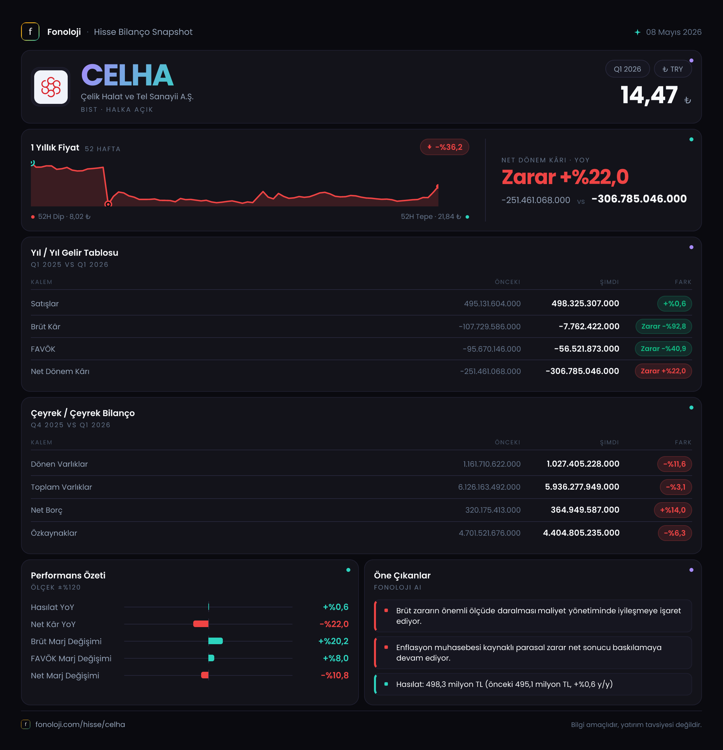Click the CELHA company logo thumbnail
This screenshot has width=723, height=750.
[51, 87]
